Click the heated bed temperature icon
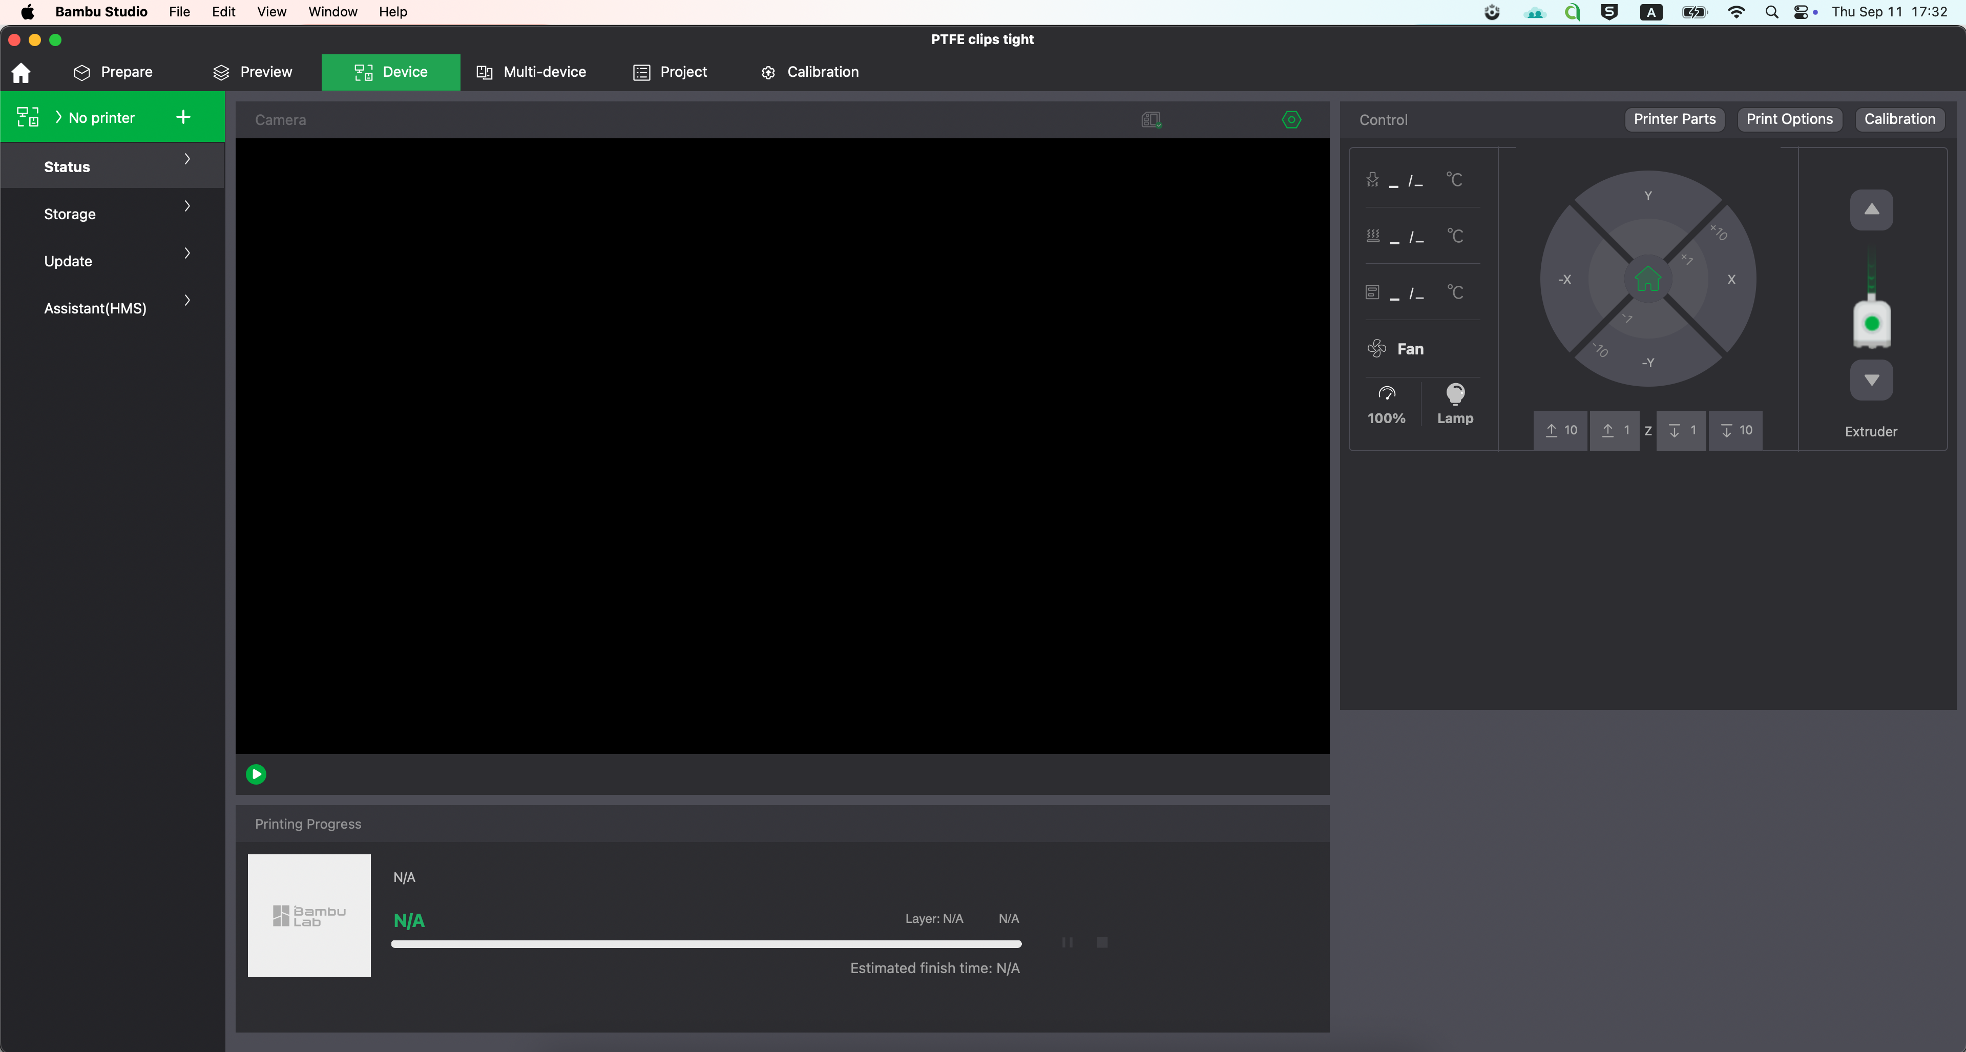Image resolution: width=1966 pixels, height=1052 pixels. coord(1372,237)
